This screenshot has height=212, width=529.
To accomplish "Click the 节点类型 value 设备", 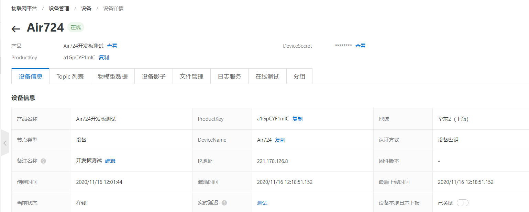I will [81, 140].
